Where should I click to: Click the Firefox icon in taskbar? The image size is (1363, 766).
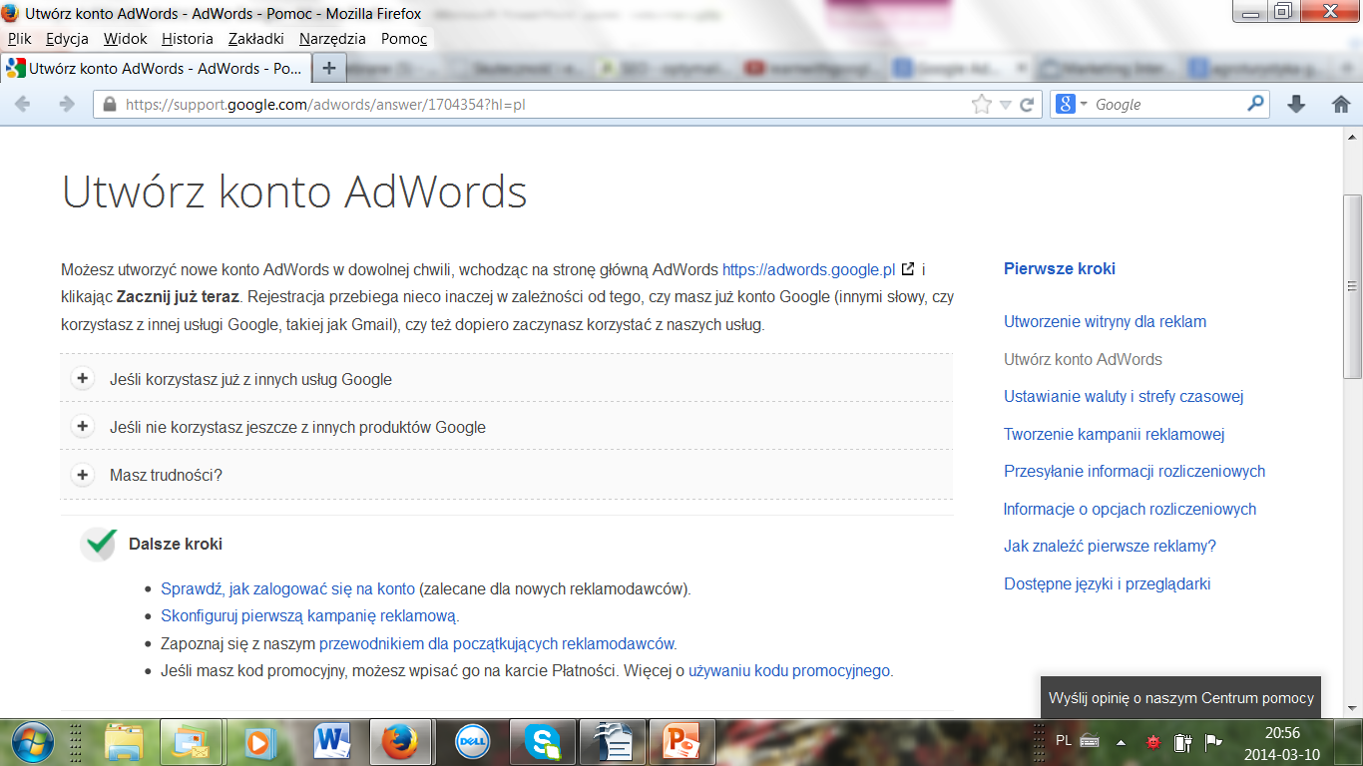(399, 741)
